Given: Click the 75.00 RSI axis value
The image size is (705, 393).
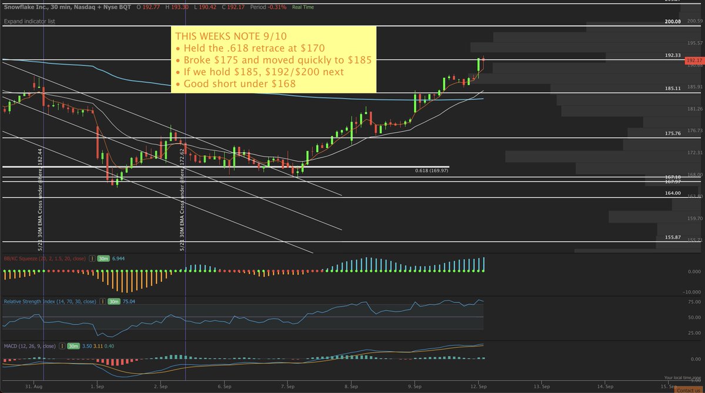Looking at the screenshot, I should [x=695, y=302].
